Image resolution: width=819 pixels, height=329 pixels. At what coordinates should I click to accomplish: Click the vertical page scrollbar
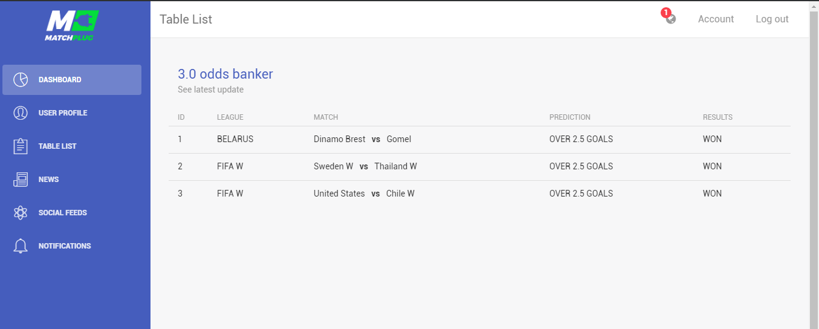814,164
